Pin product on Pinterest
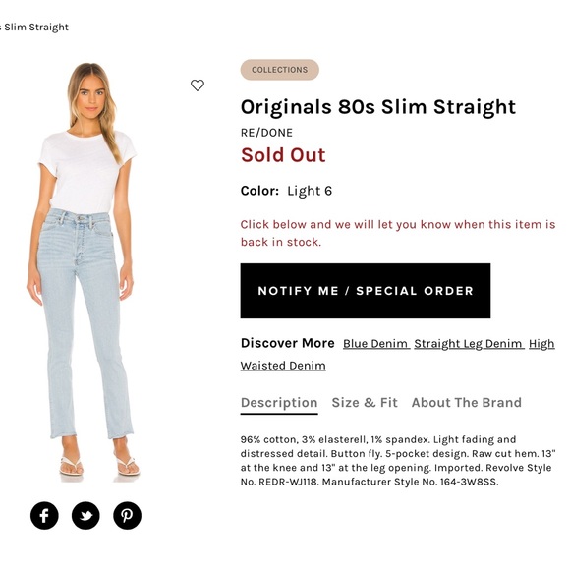This screenshot has width=570, height=570. 127,516
